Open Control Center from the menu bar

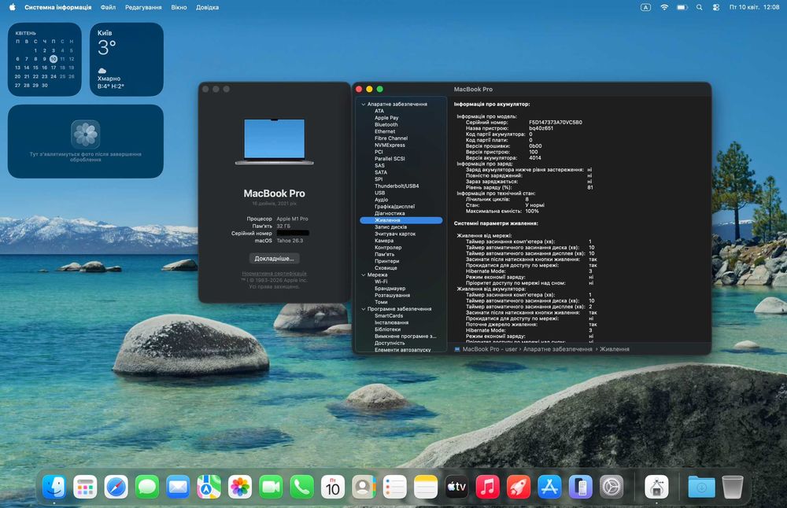pos(715,7)
